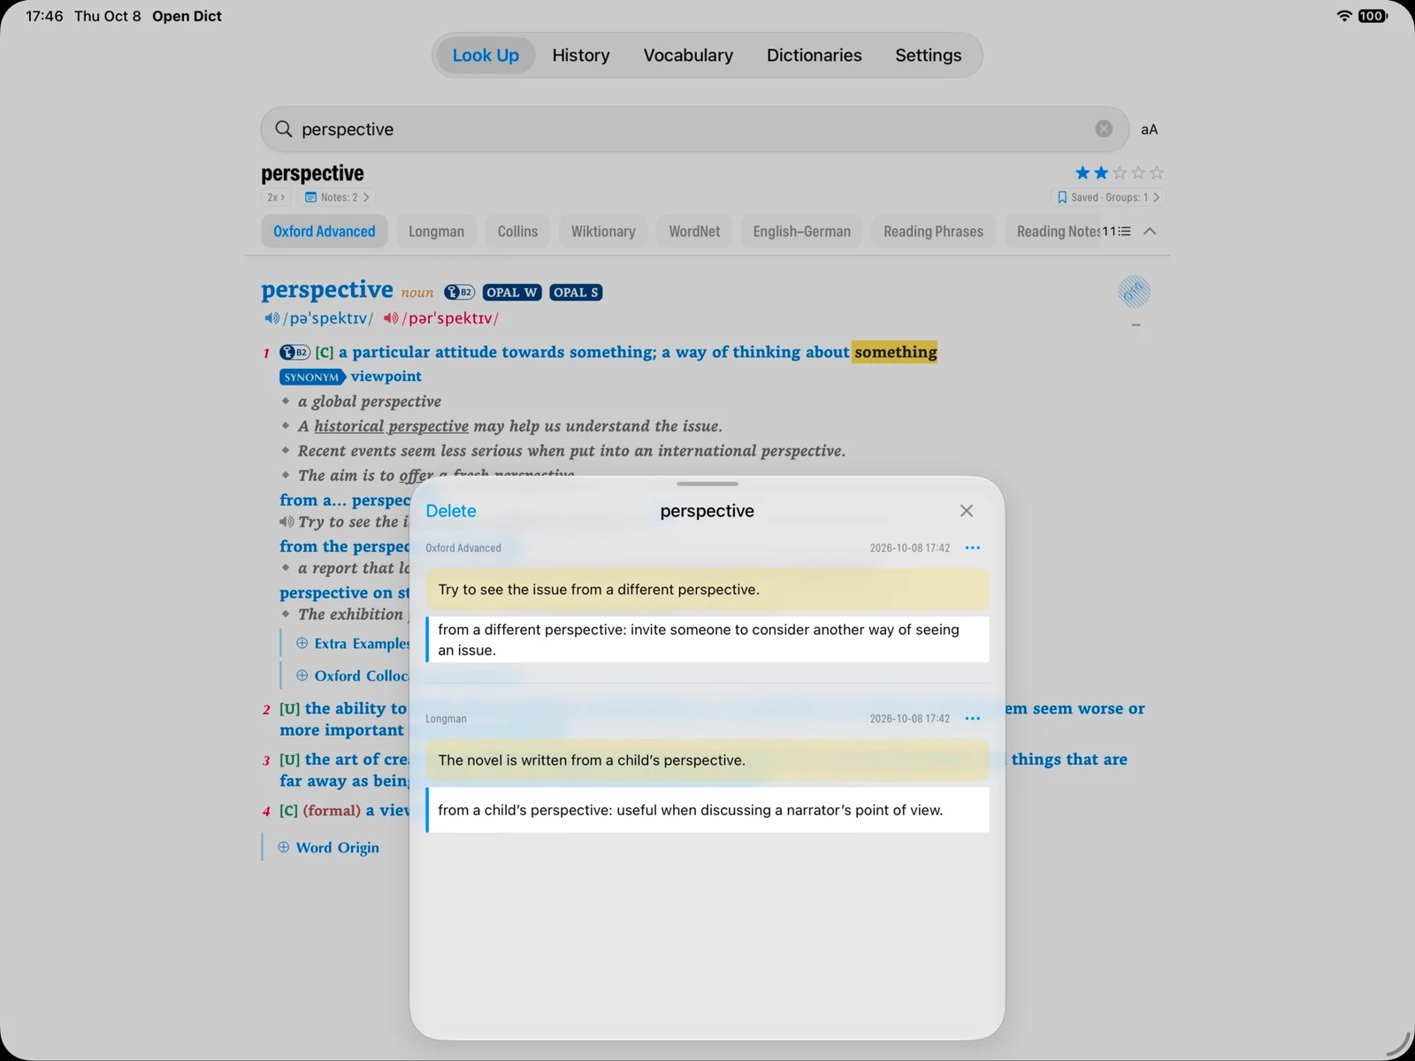Screen dimensions: 1415x1061
Task: Open Saved Groups: 1 details
Action: pyautogui.click(x=1109, y=197)
